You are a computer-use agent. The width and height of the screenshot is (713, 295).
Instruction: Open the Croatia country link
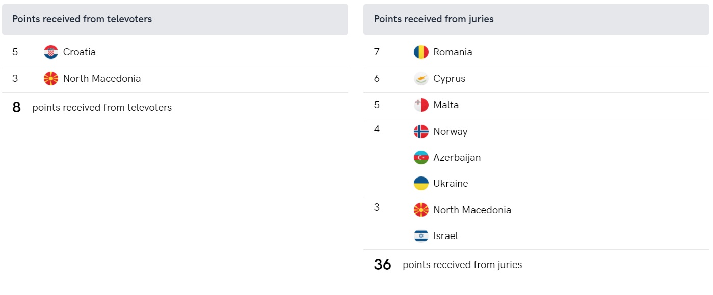click(80, 52)
